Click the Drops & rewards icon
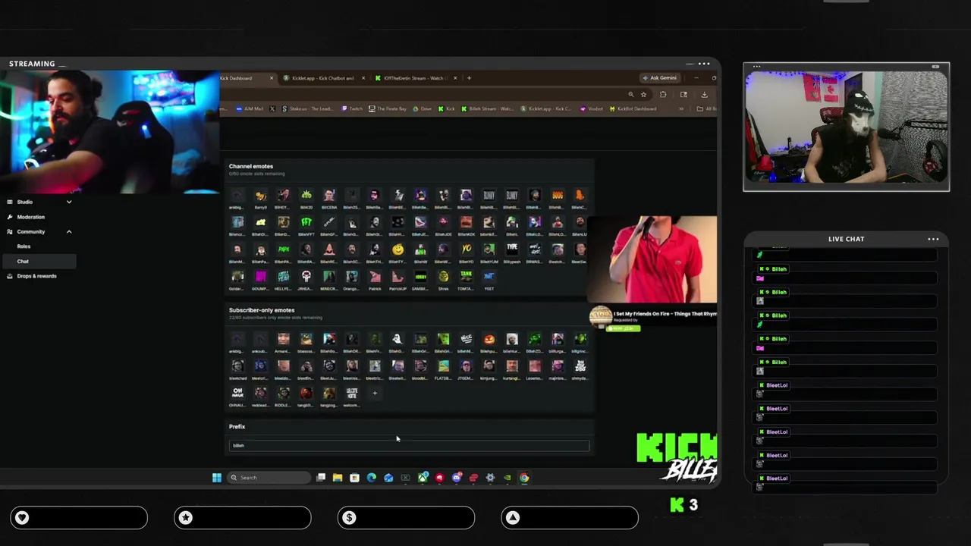Image resolution: width=971 pixels, height=546 pixels. point(10,276)
